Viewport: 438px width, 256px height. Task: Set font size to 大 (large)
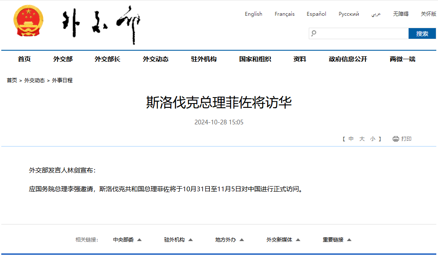tap(362, 139)
